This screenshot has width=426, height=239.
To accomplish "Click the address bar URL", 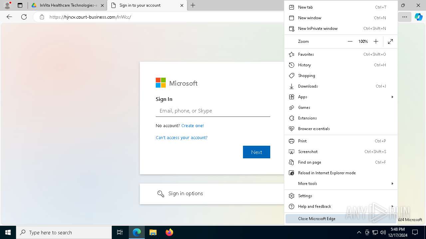I will click(90, 17).
